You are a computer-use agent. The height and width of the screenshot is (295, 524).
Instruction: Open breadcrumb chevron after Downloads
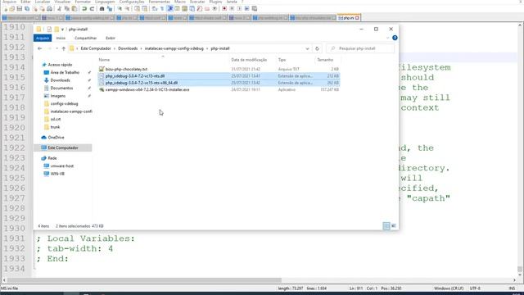pyautogui.click(x=141, y=48)
